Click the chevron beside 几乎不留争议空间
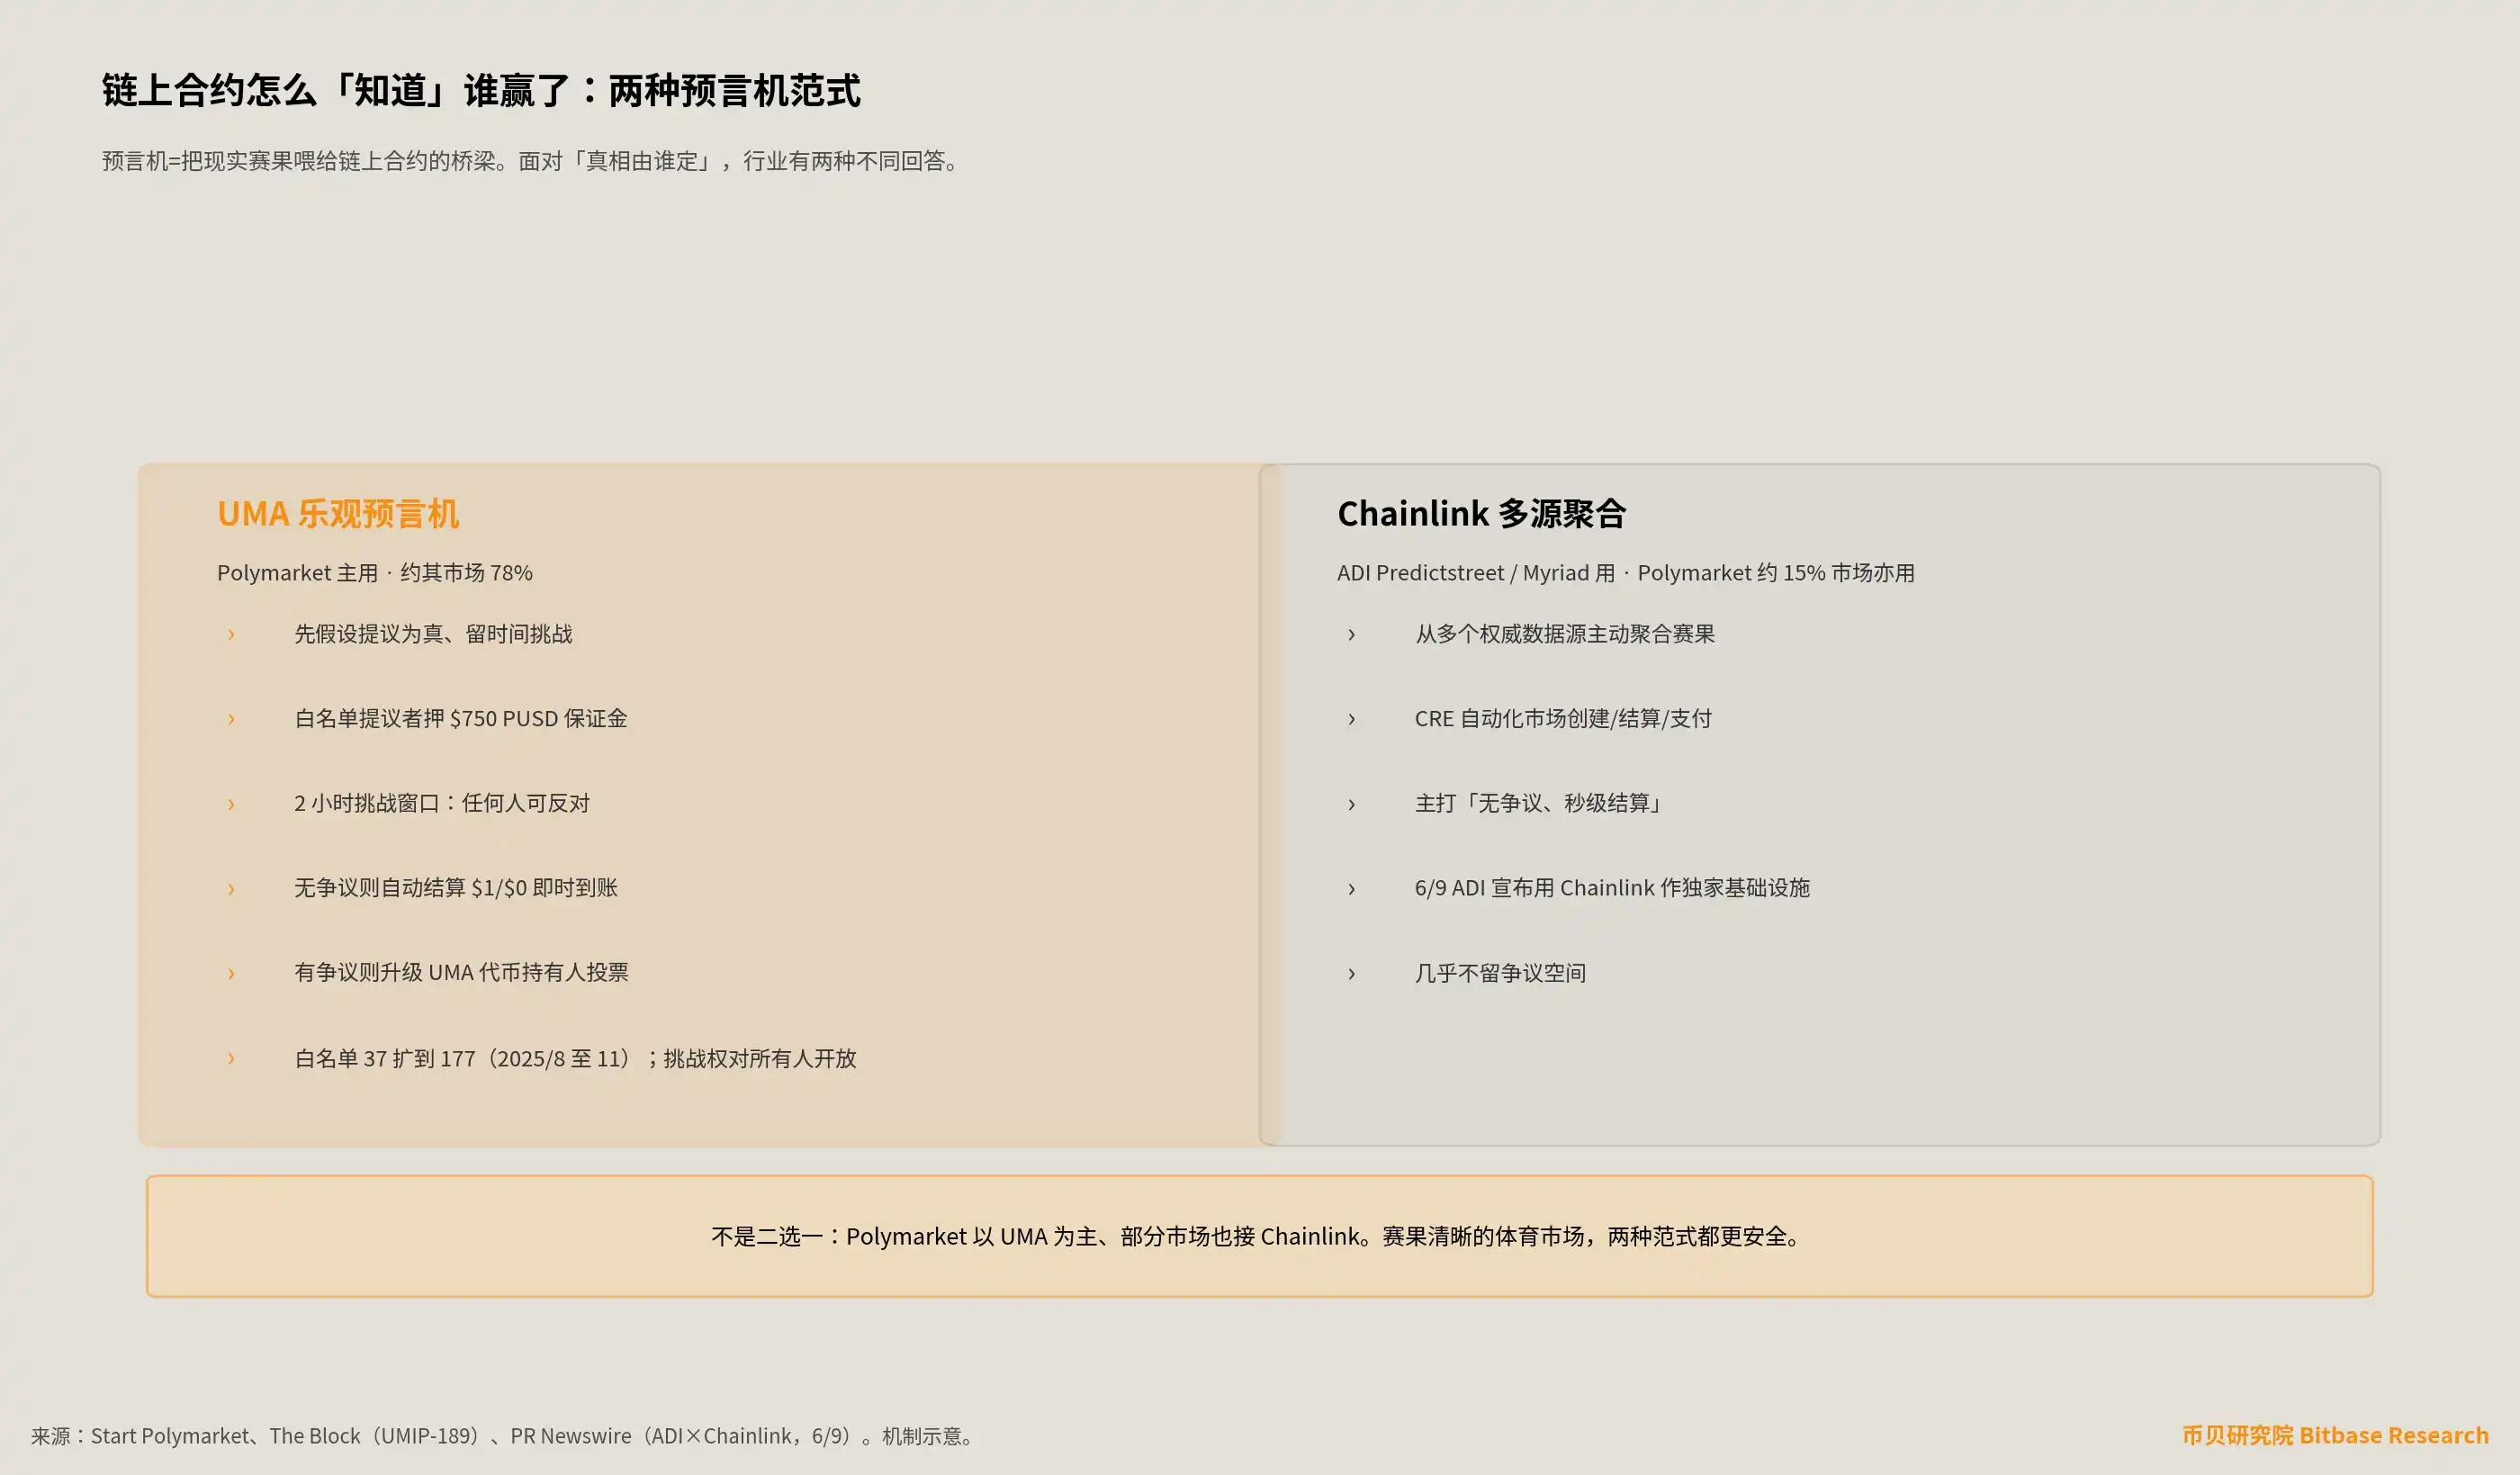This screenshot has width=2520, height=1475. coord(1352,973)
